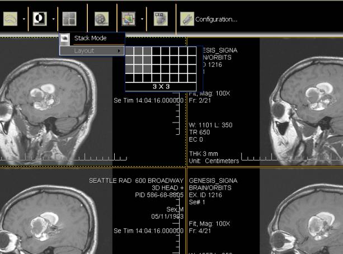The height and width of the screenshot is (254, 343).
Task: Click Se Tim 14:04:16 text left of Fr: 4/21
Action: pyautogui.click(x=148, y=231)
